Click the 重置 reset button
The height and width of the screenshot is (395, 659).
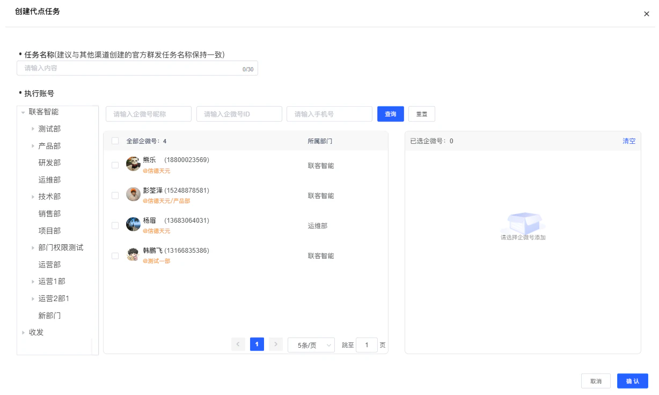pyautogui.click(x=422, y=114)
